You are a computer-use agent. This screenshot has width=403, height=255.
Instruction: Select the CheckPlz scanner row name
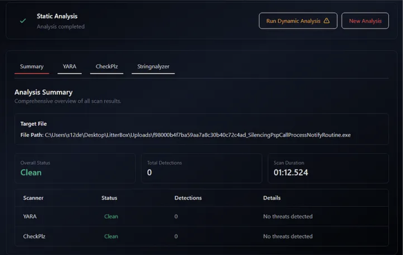click(35, 236)
